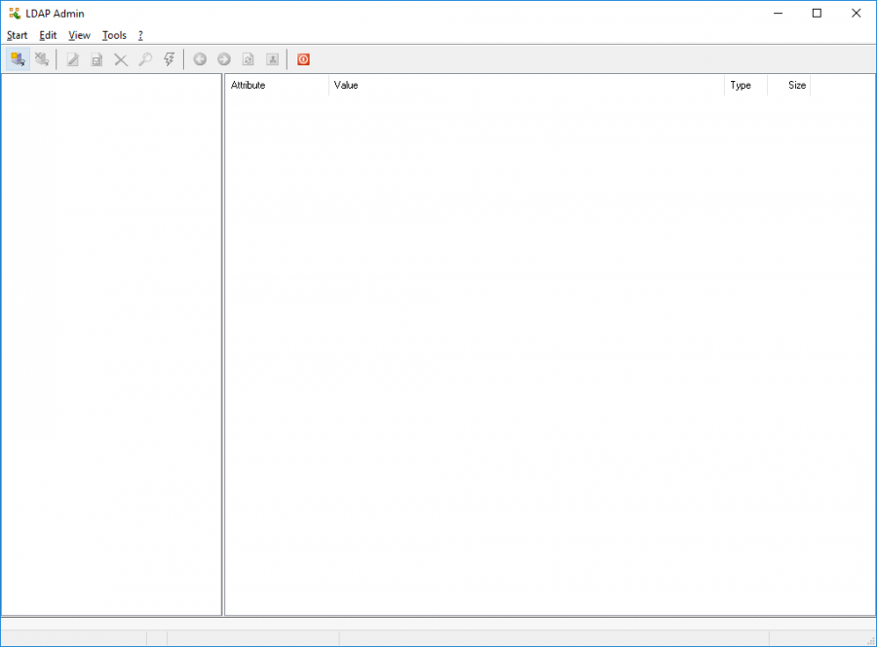The image size is (877, 647).
Task: Click the Connect toolbar icon
Action: (18, 59)
